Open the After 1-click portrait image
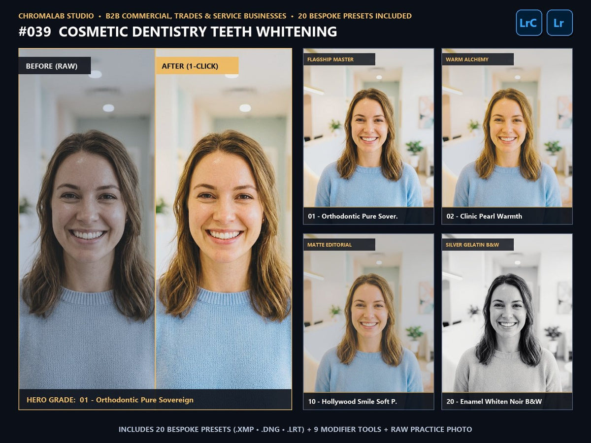Image resolution: width=591 pixels, height=443 pixels. 224,219
